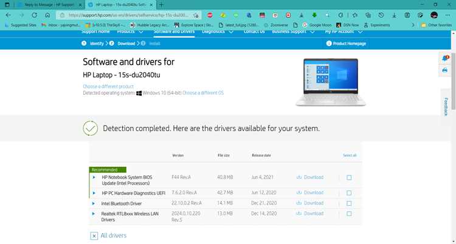This screenshot has height=244, width=456.
Task: Open the Feedback side tab
Action: coord(446,107)
